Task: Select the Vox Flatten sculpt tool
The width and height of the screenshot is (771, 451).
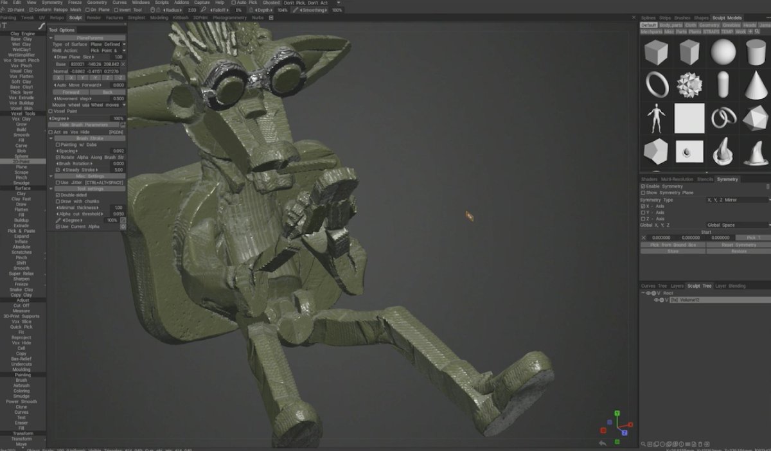Action: [x=21, y=76]
